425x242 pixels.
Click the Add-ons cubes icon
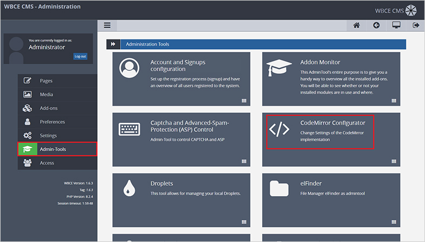click(x=28, y=108)
